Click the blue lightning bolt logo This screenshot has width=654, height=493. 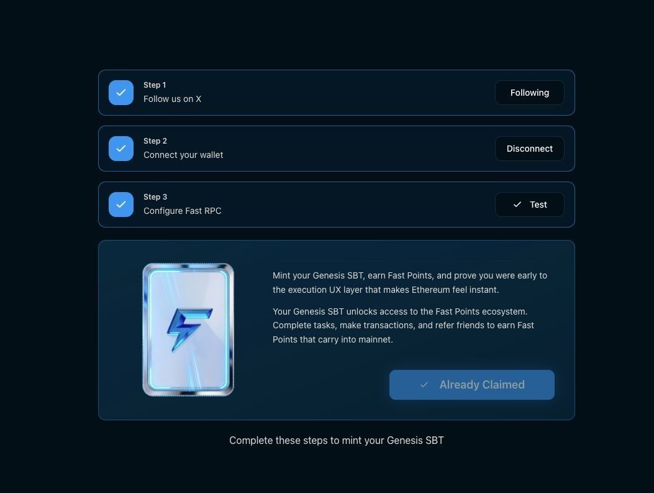coord(189,329)
